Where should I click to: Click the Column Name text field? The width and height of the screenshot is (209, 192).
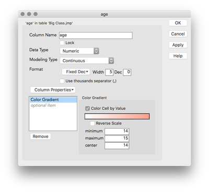coord(96,36)
